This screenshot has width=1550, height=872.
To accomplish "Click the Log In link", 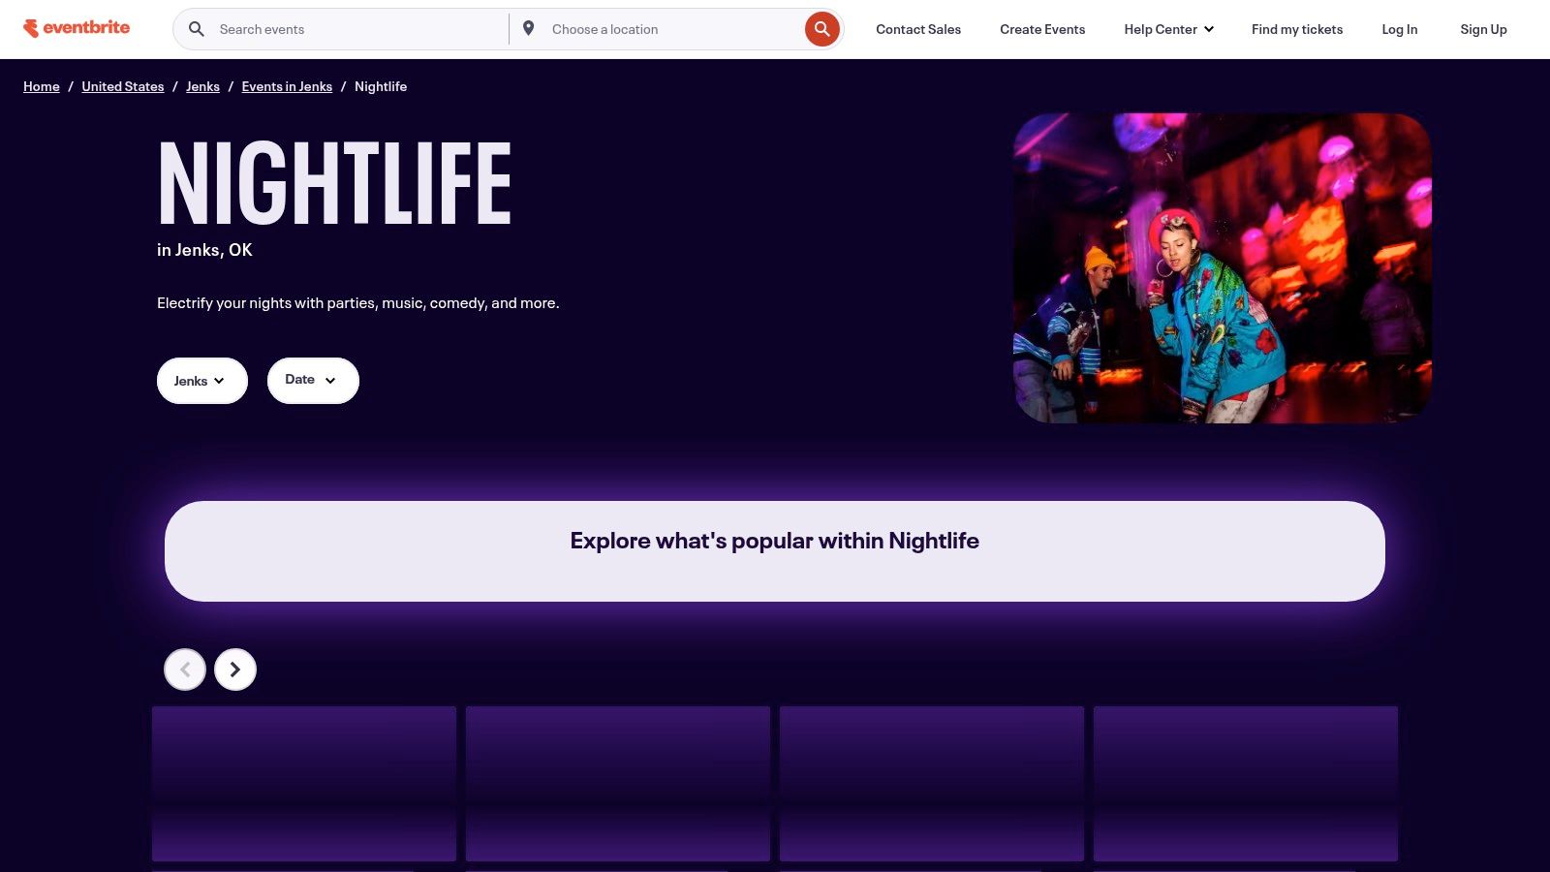I will 1399,29.
